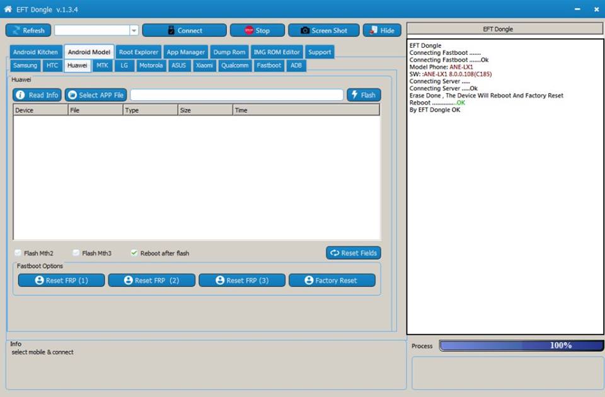Viewport: 605px width, 397px height.
Task: Take a Screen Shot
Action: point(324,30)
